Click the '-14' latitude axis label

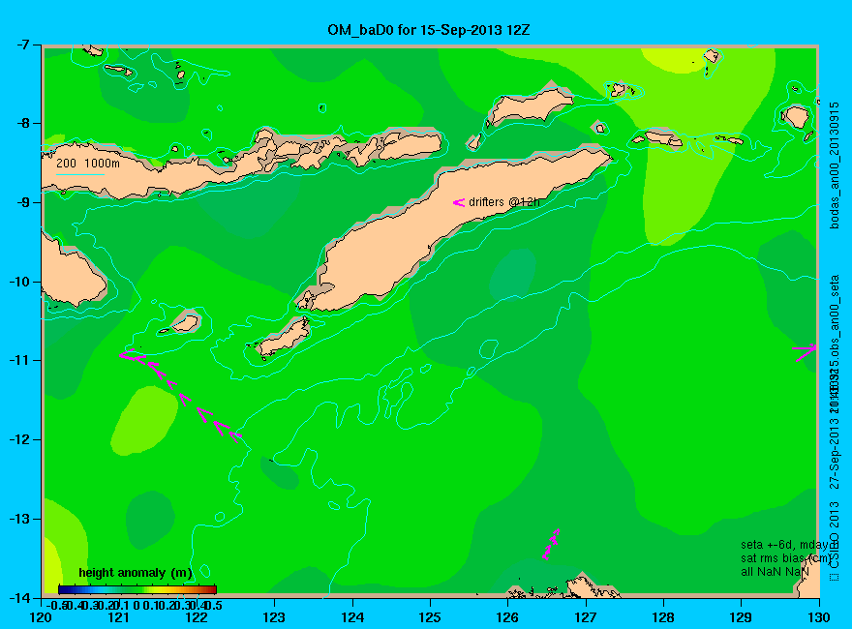pos(20,597)
